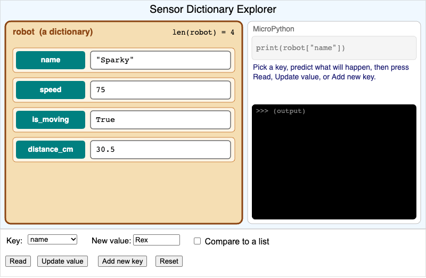Click the Sensor Dictionary Explorer title
426x278 pixels.
[213, 9]
